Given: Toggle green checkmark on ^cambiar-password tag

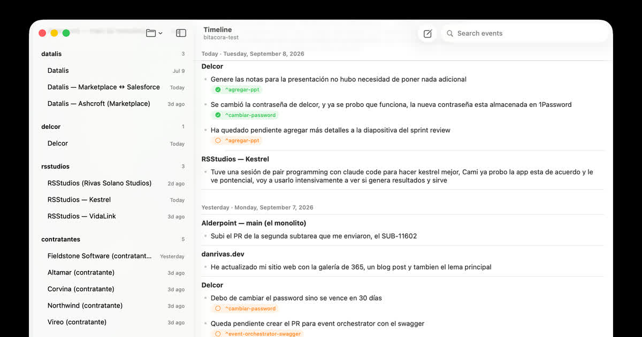Looking at the screenshot, I should 218,115.
